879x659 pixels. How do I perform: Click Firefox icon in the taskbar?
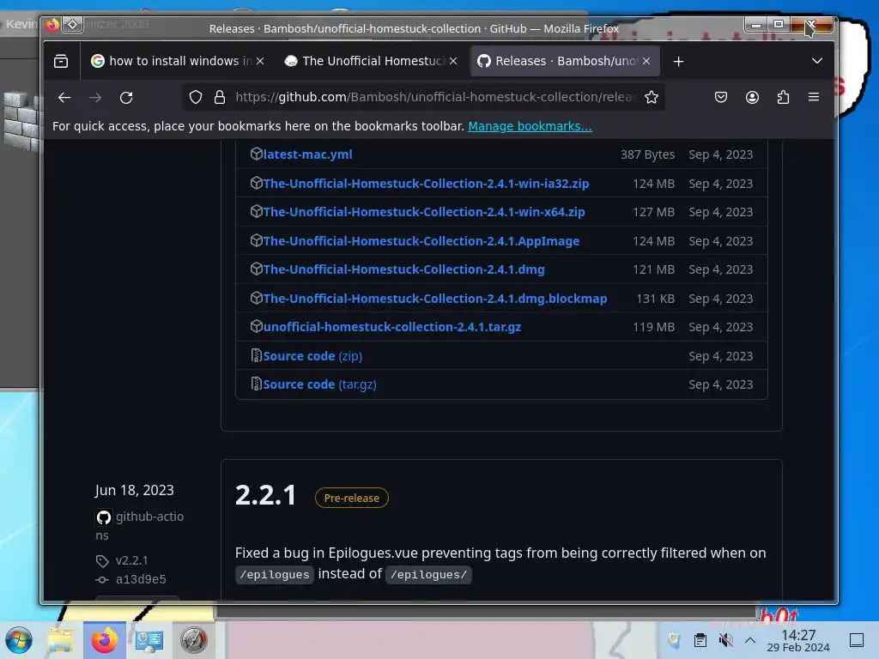(x=104, y=640)
